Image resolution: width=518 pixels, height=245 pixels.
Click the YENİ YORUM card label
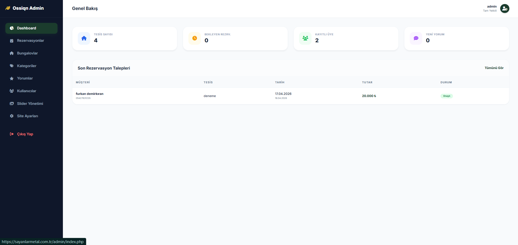[x=435, y=34]
